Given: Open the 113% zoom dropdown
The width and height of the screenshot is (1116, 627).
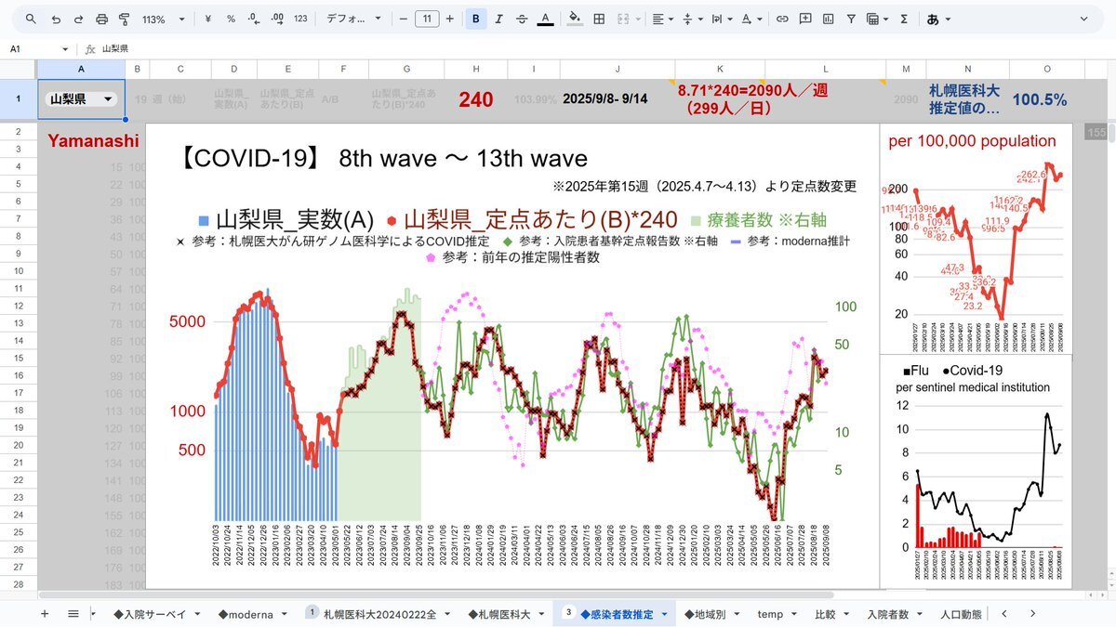Looking at the screenshot, I should click(163, 19).
